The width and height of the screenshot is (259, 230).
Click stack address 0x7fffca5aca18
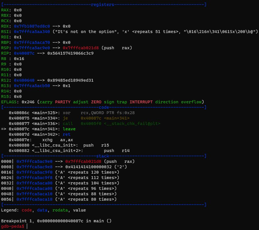(35, 200)
